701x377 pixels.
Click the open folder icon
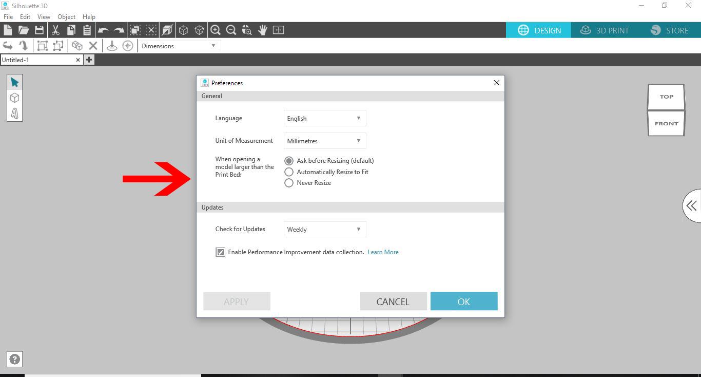pos(23,30)
